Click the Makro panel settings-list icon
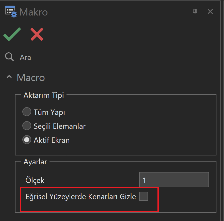This screenshot has height=221, width=224. [x=11, y=12]
